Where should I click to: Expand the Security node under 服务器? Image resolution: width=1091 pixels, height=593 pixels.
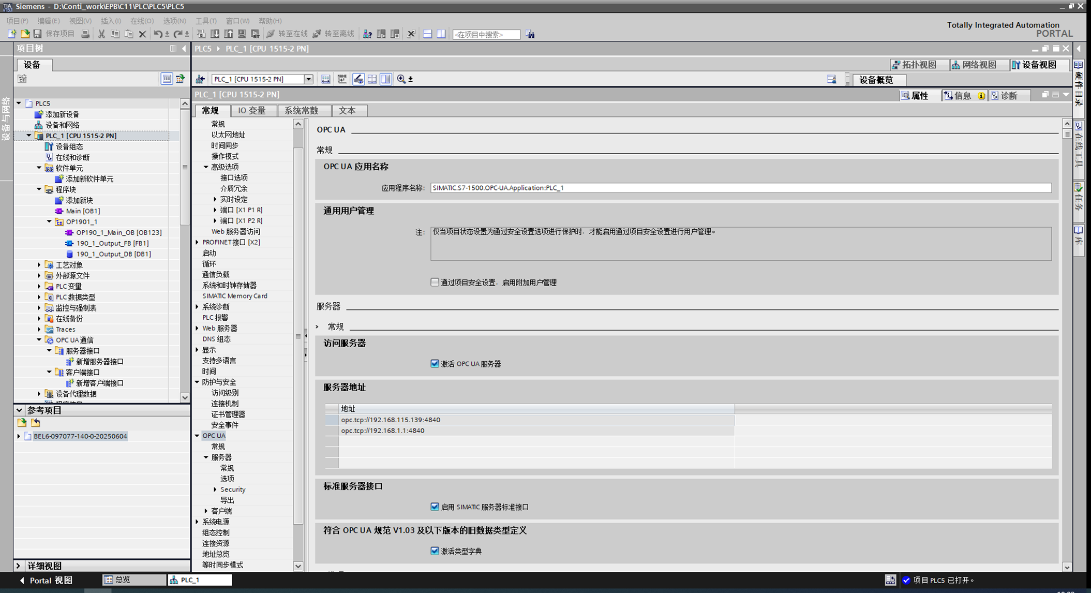pos(215,490)
